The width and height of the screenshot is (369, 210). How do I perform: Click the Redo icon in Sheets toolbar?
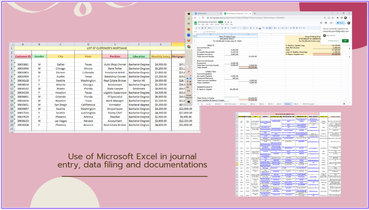pos(199,28)
